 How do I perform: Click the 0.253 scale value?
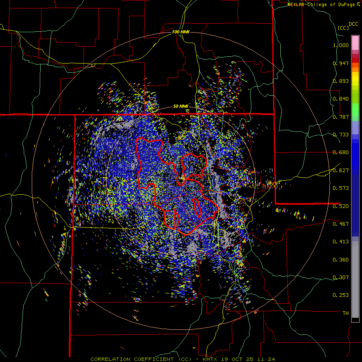pyautogui.click(x=341, y=295)
